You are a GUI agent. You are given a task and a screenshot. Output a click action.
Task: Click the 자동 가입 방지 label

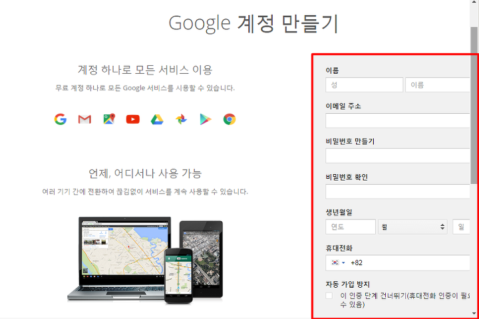pyautogui.click(x=348, y=284)
